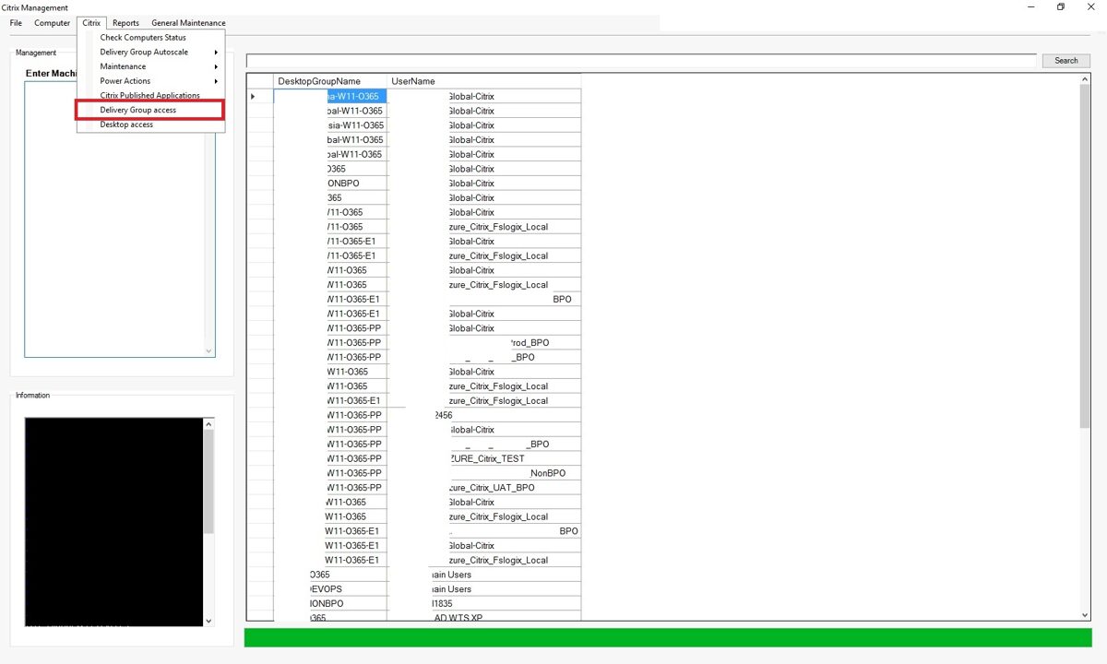Select the '2456' UserName cell

click(x=484, y=415)
